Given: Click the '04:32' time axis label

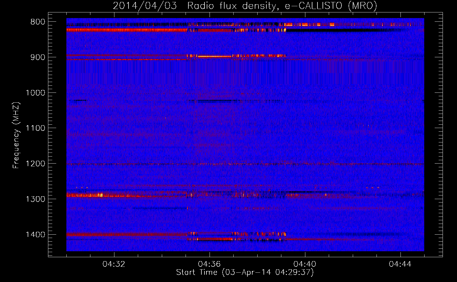Looking at the screenshot, I should 114,264.
